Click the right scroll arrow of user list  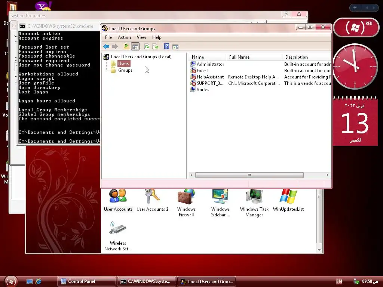(x=328, y=175)
